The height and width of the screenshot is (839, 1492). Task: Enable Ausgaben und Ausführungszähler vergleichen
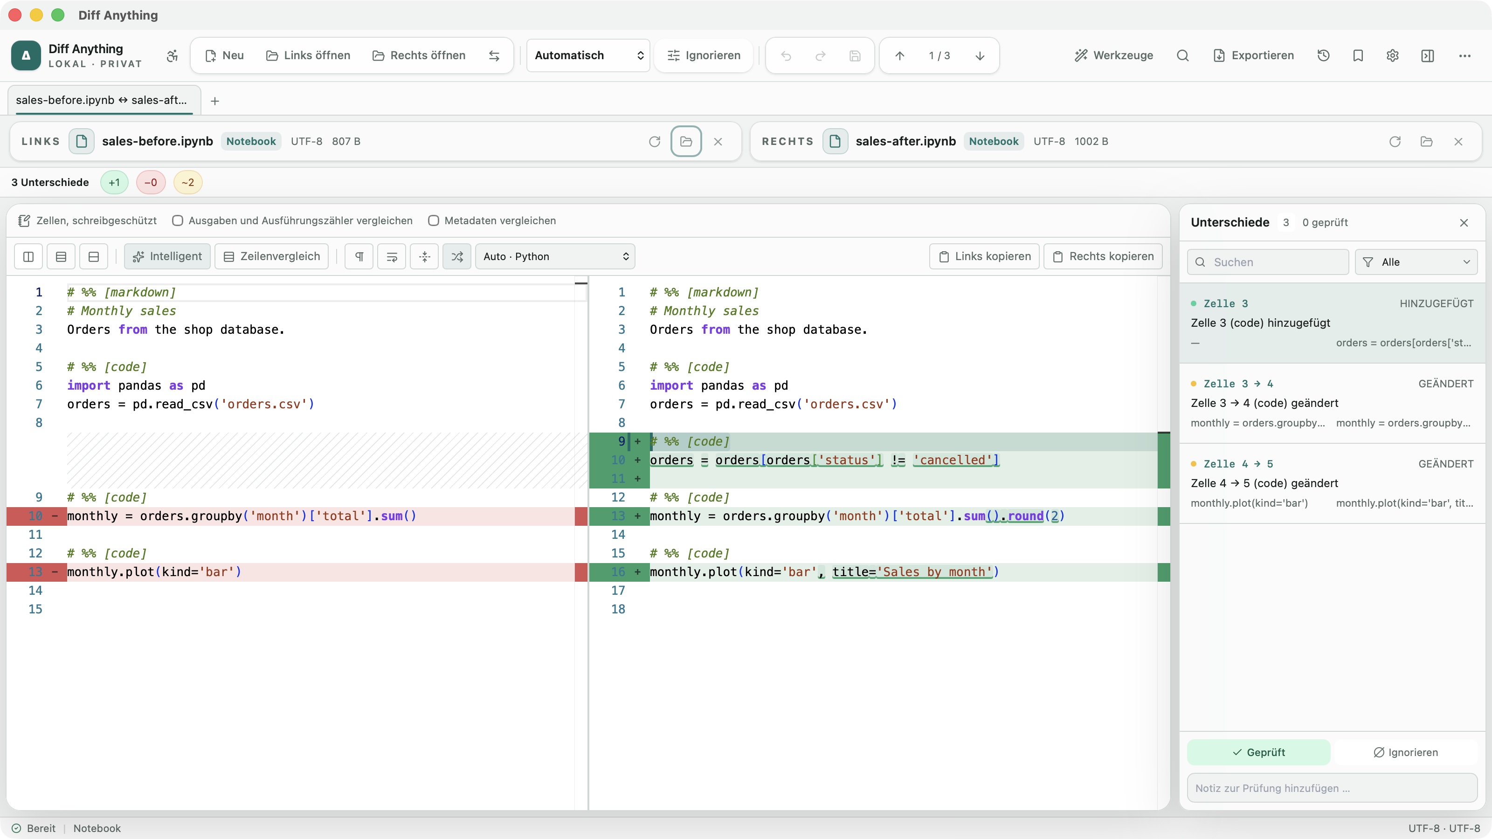178,220
